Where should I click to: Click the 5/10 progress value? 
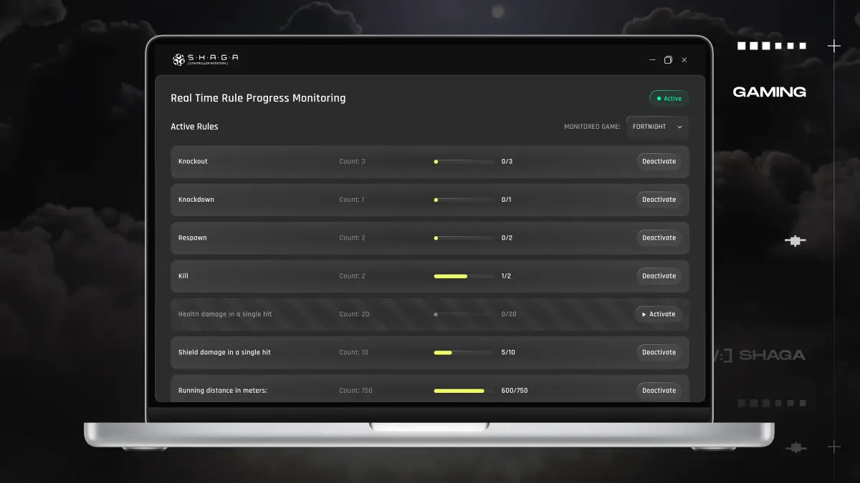508,352
